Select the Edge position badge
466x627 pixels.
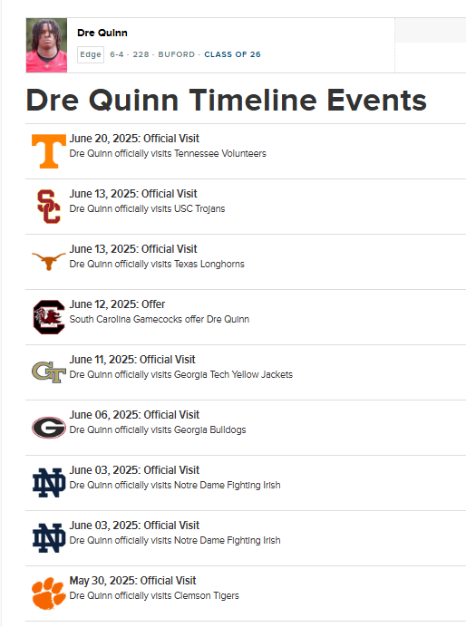click(x=91, y=54)
